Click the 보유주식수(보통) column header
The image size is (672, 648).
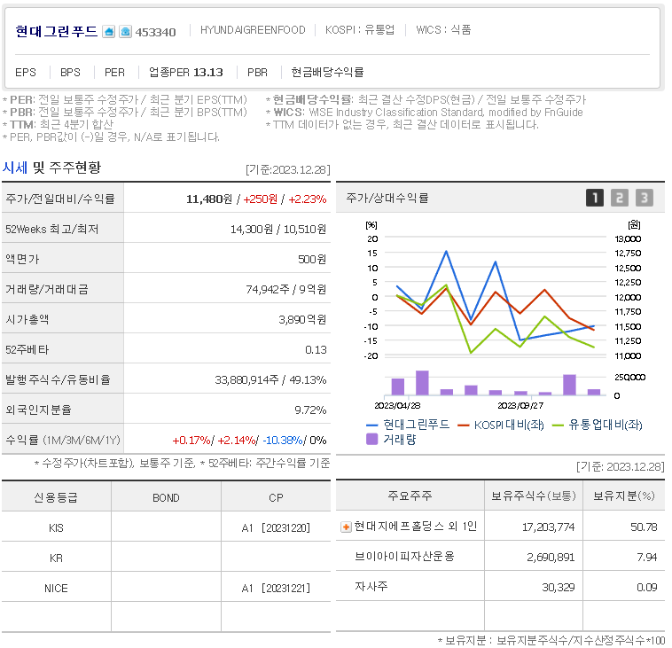tap(534, 496)
